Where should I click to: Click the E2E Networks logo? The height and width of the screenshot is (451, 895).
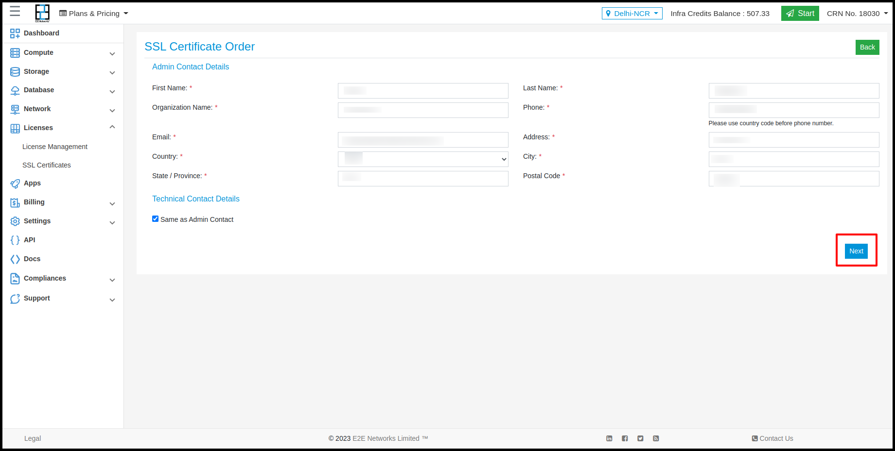42,13
